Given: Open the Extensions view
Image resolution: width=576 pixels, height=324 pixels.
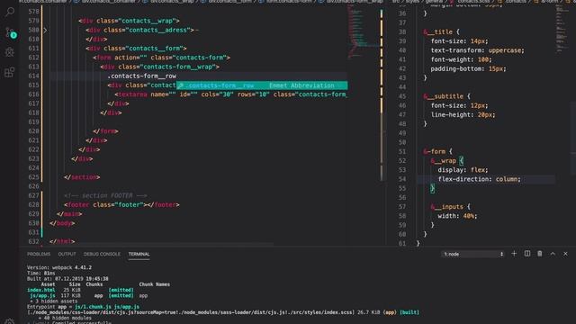Looking at the screenshot, I should (10, 72).
